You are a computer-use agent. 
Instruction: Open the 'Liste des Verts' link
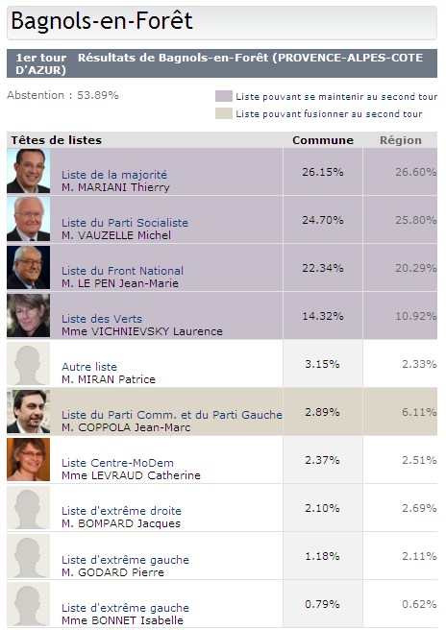pos(102,319)
